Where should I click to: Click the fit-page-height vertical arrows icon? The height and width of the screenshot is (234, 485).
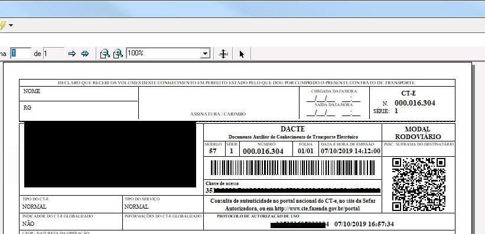[223, 54]
